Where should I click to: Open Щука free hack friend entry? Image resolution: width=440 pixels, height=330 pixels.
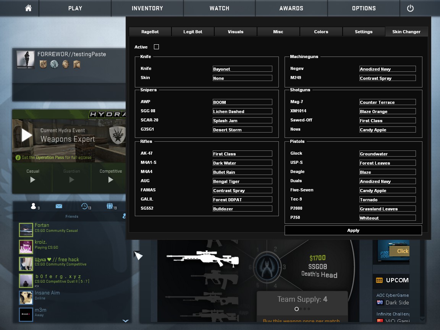coord(71,264)
